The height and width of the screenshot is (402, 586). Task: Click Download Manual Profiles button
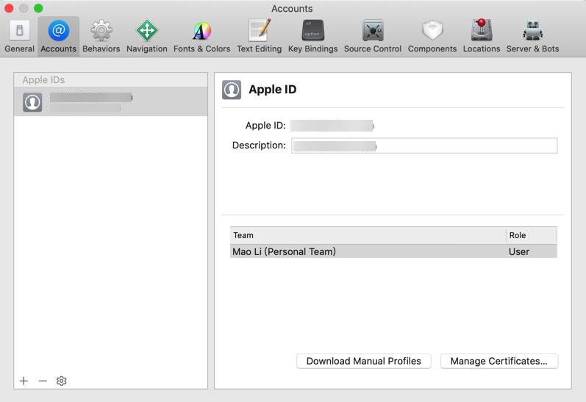point(364,361)
